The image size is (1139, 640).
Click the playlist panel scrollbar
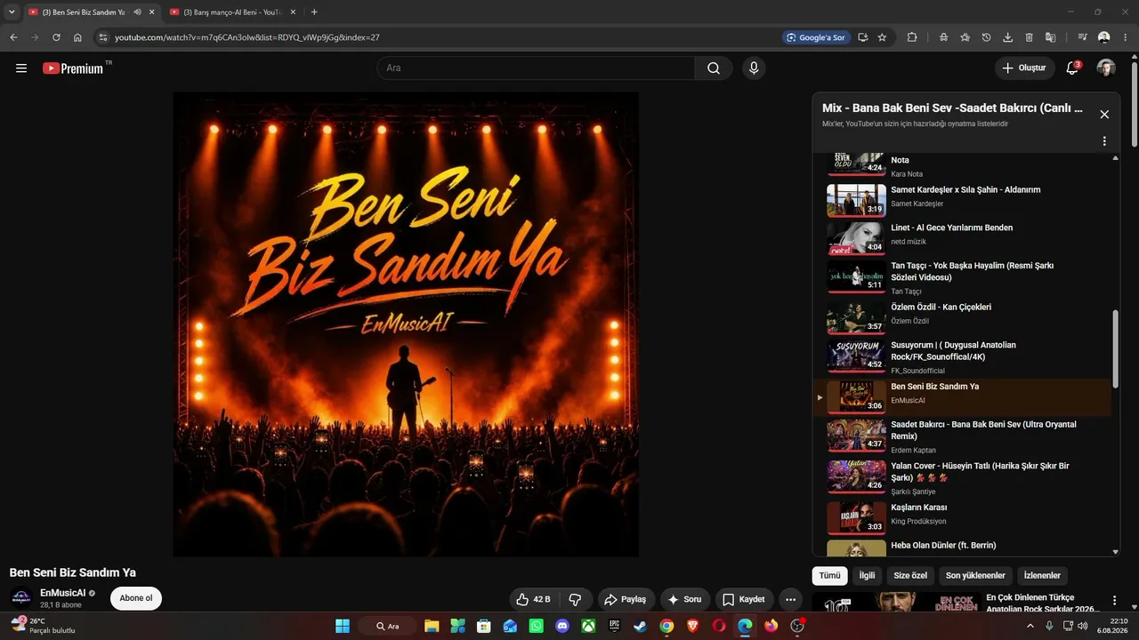point(1116,351)
